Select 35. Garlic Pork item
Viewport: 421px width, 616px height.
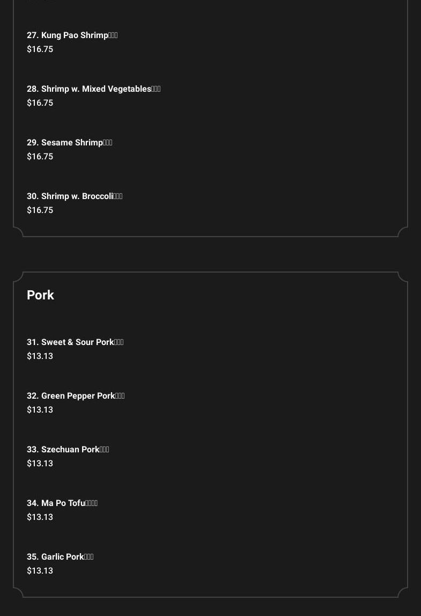[60, 557]
